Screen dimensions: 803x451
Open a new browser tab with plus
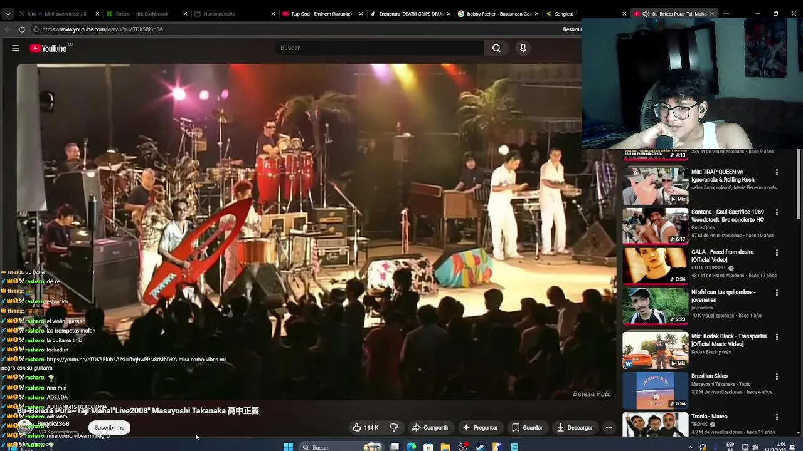(x=726, y=14)
